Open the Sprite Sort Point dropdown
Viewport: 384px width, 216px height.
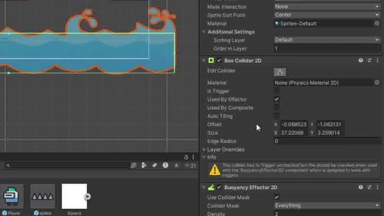[326, 15]
